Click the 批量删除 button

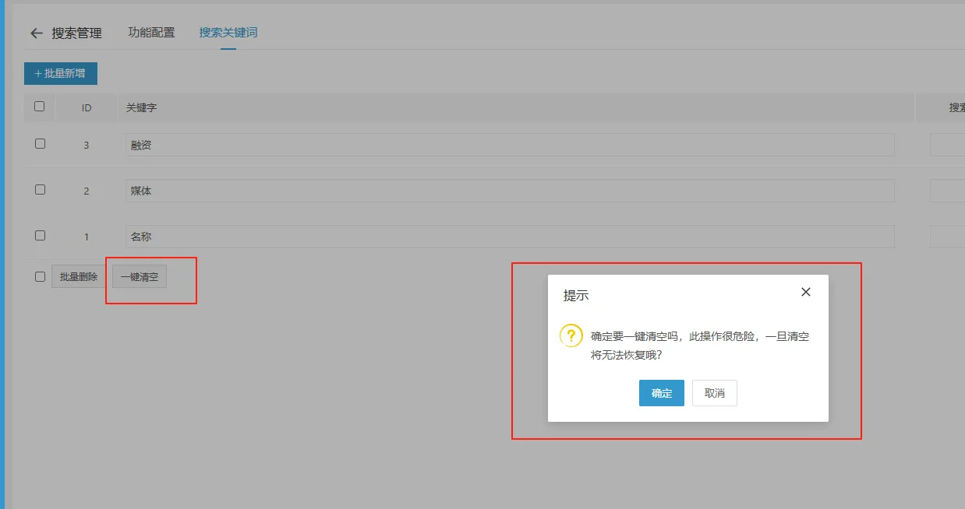79,276
